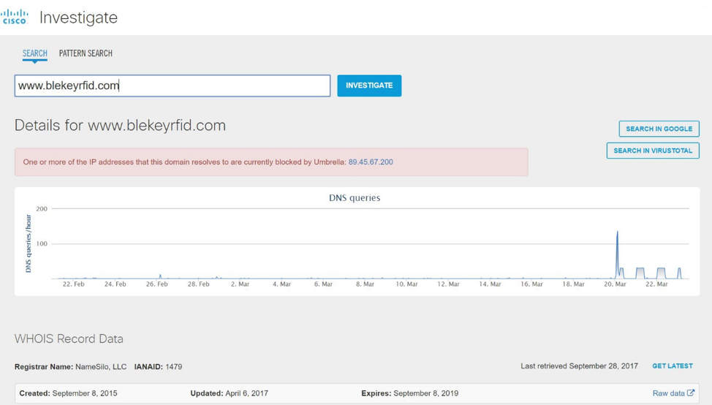The image size is (712, 405).
Task: Click the Created September 8, 2015 field
Action: tap(68, 393)
